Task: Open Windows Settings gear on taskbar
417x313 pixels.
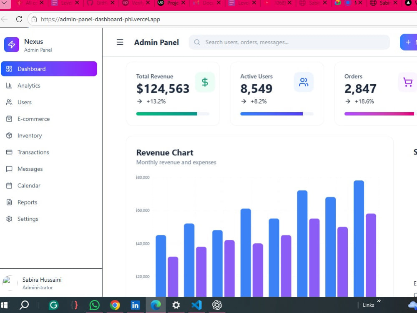Action: (176, 305)
